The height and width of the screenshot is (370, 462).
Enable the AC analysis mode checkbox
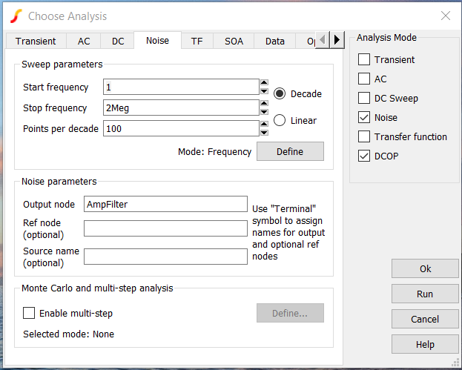(x=364, y=79)
